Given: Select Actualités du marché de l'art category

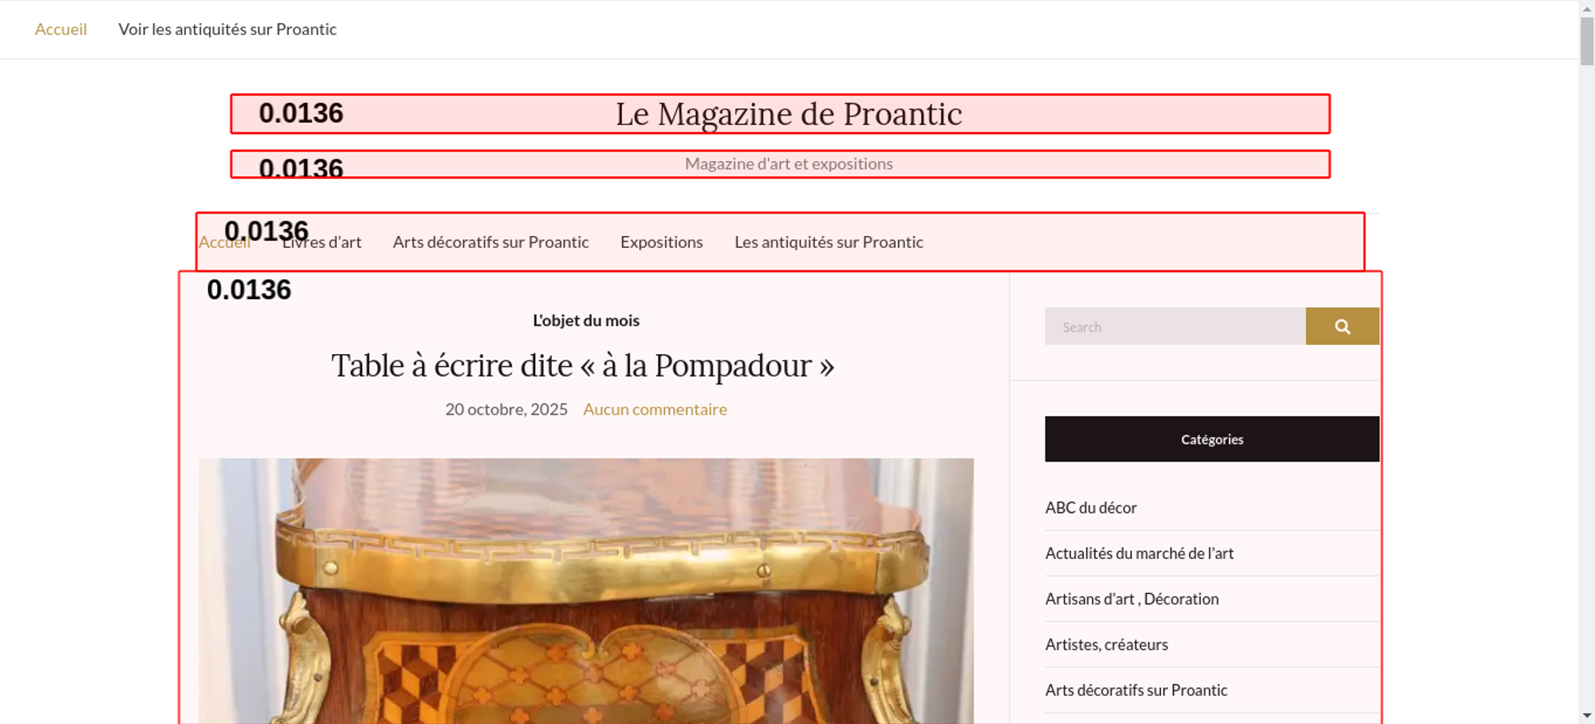Looking at the screenshot, I should (1139, 553).
